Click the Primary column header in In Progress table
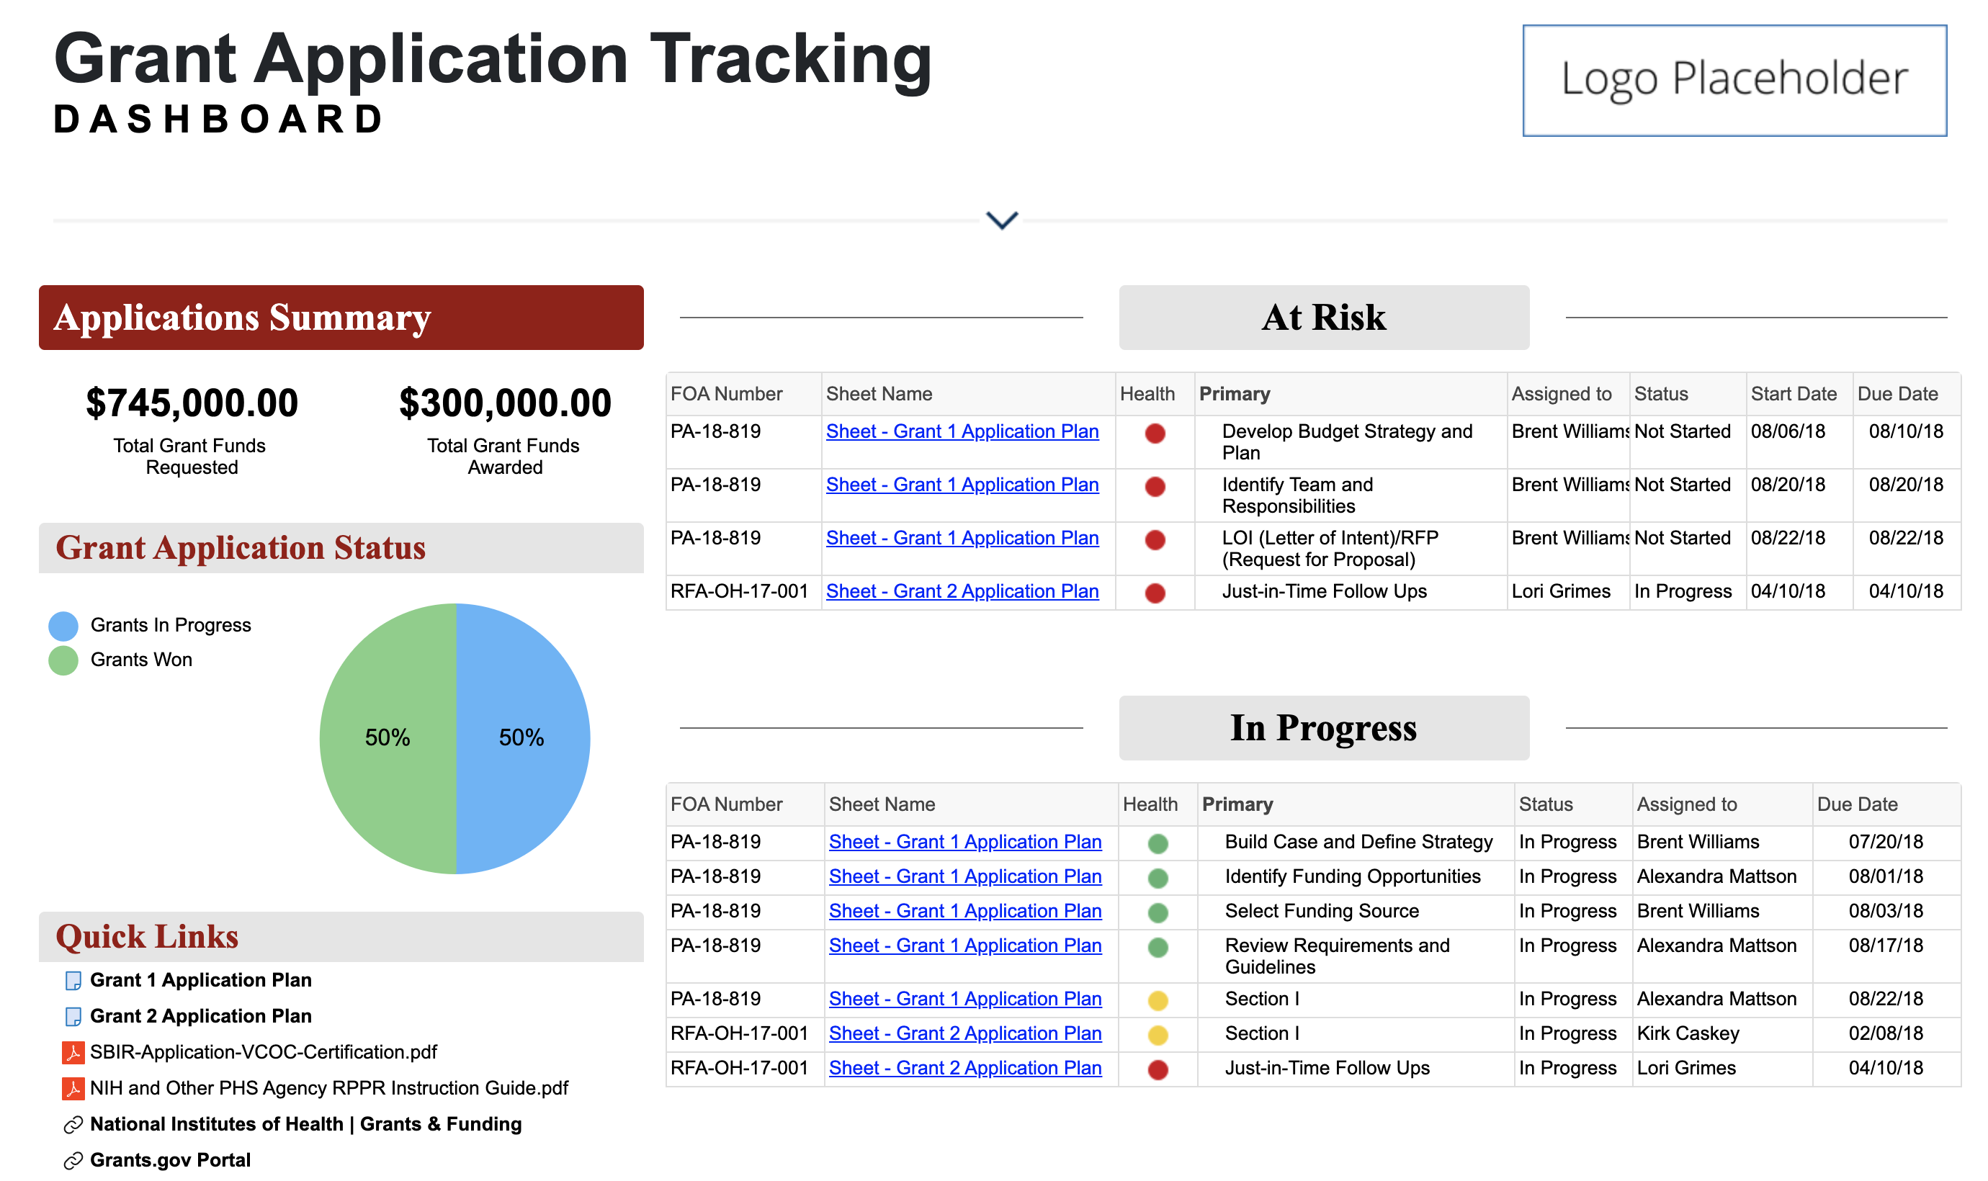The height and width of the screenshot is (1181, 1988). pos(1237,804)
